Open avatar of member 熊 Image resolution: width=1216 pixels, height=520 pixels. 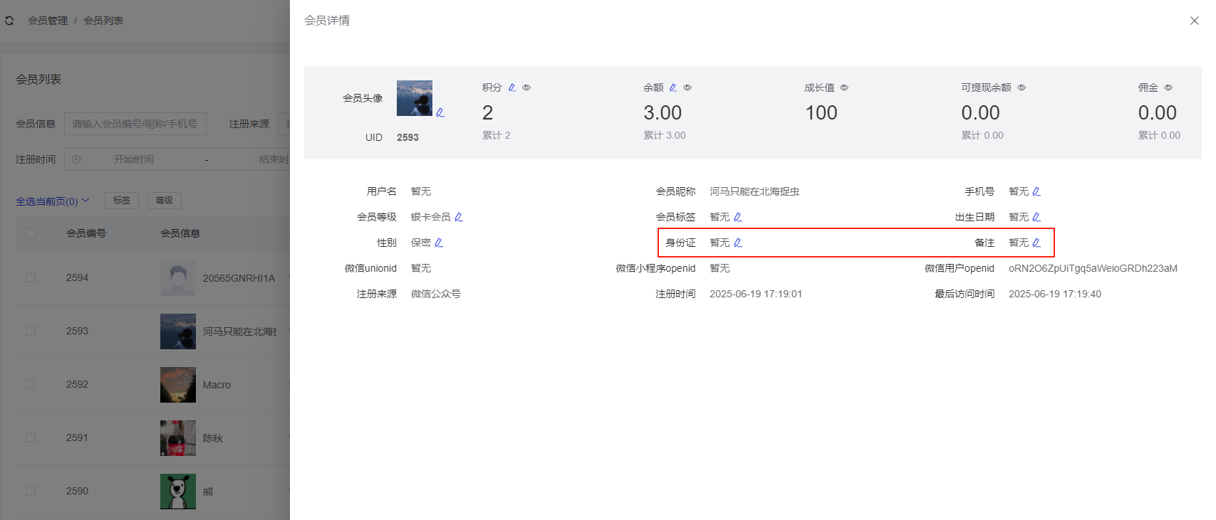[x=178, y=492]
